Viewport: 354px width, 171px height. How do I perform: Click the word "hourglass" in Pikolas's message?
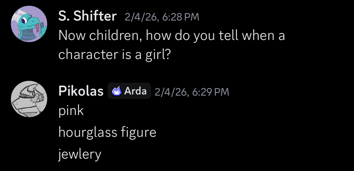[88, 132]
